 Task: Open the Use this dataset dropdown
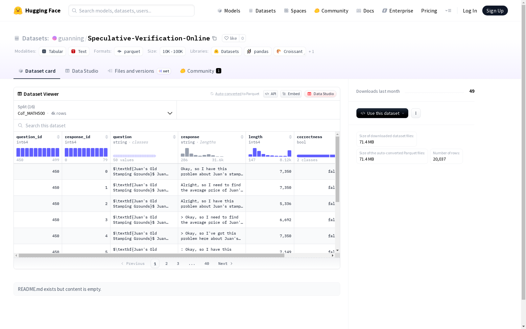coord(382,113)
